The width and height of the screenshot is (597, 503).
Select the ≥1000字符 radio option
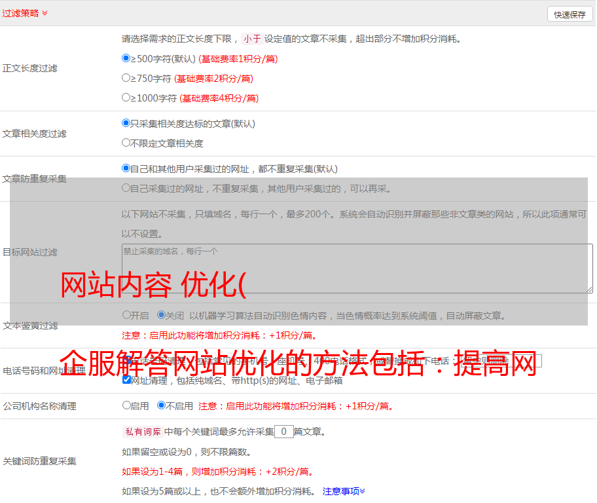126,98
